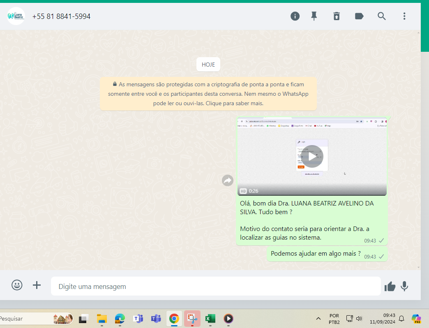429x328 pixels.
Task: Open Task View in the taskbar
Action: pos(84,319)
